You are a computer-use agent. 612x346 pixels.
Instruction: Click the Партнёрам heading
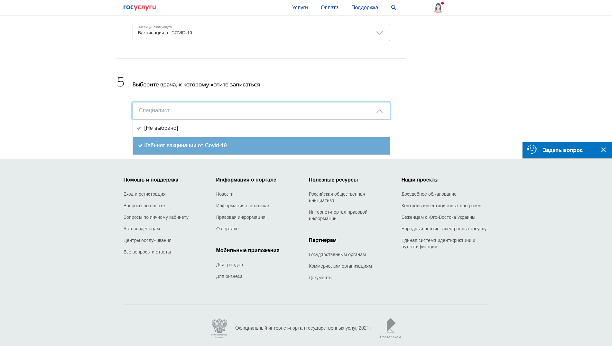(323, 240)
